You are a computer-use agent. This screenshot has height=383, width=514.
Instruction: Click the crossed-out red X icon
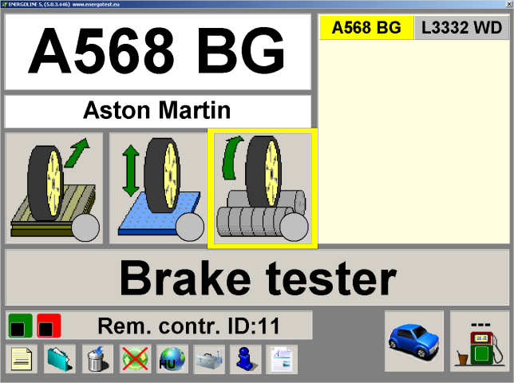click(135, 360)
